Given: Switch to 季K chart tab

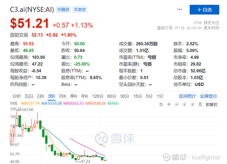Looking at the screenshot, I should pos(73,96).
